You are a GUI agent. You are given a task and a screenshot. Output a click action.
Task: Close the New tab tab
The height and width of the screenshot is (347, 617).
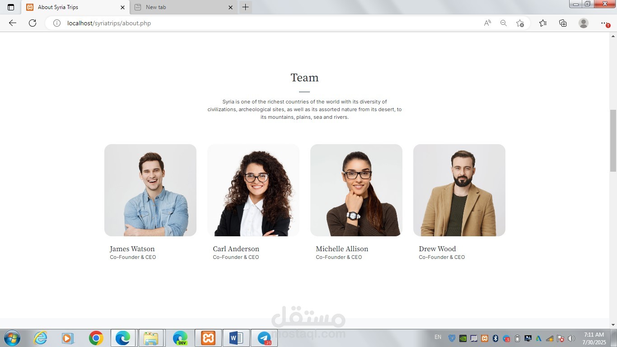(230, 7)
